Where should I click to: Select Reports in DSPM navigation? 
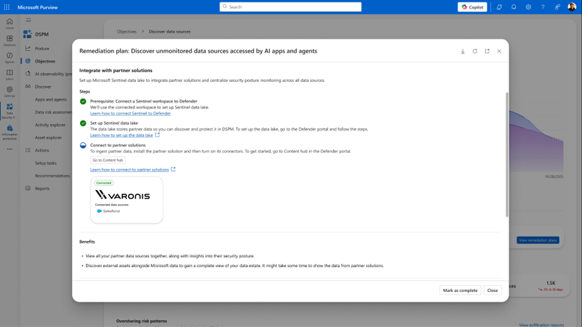point(42,188)
